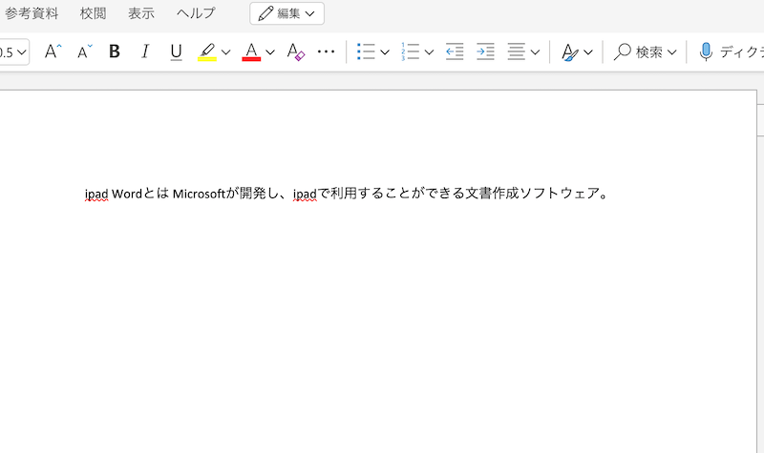Apply bulleted list formatting

point(366,51)
